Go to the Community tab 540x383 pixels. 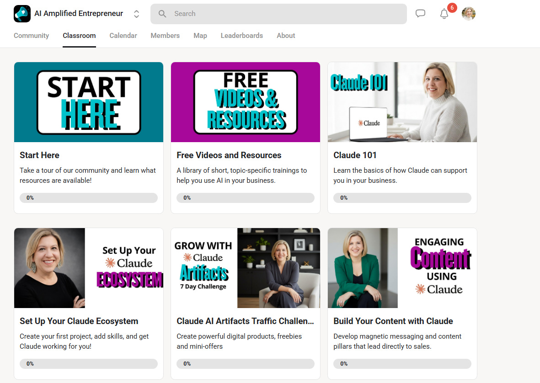point(32,36)
